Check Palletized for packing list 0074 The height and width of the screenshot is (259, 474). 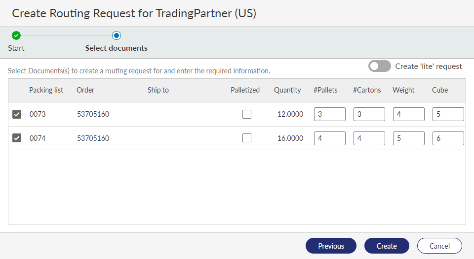pyautogui.click(x=247, y=138)
